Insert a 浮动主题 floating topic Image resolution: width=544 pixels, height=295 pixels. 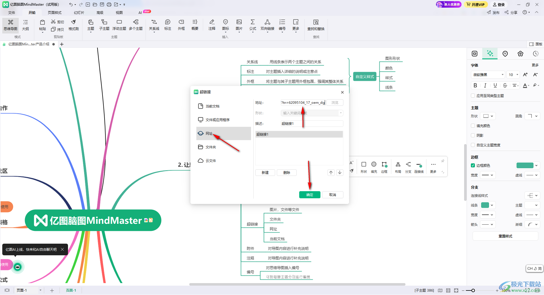[119, 25]
